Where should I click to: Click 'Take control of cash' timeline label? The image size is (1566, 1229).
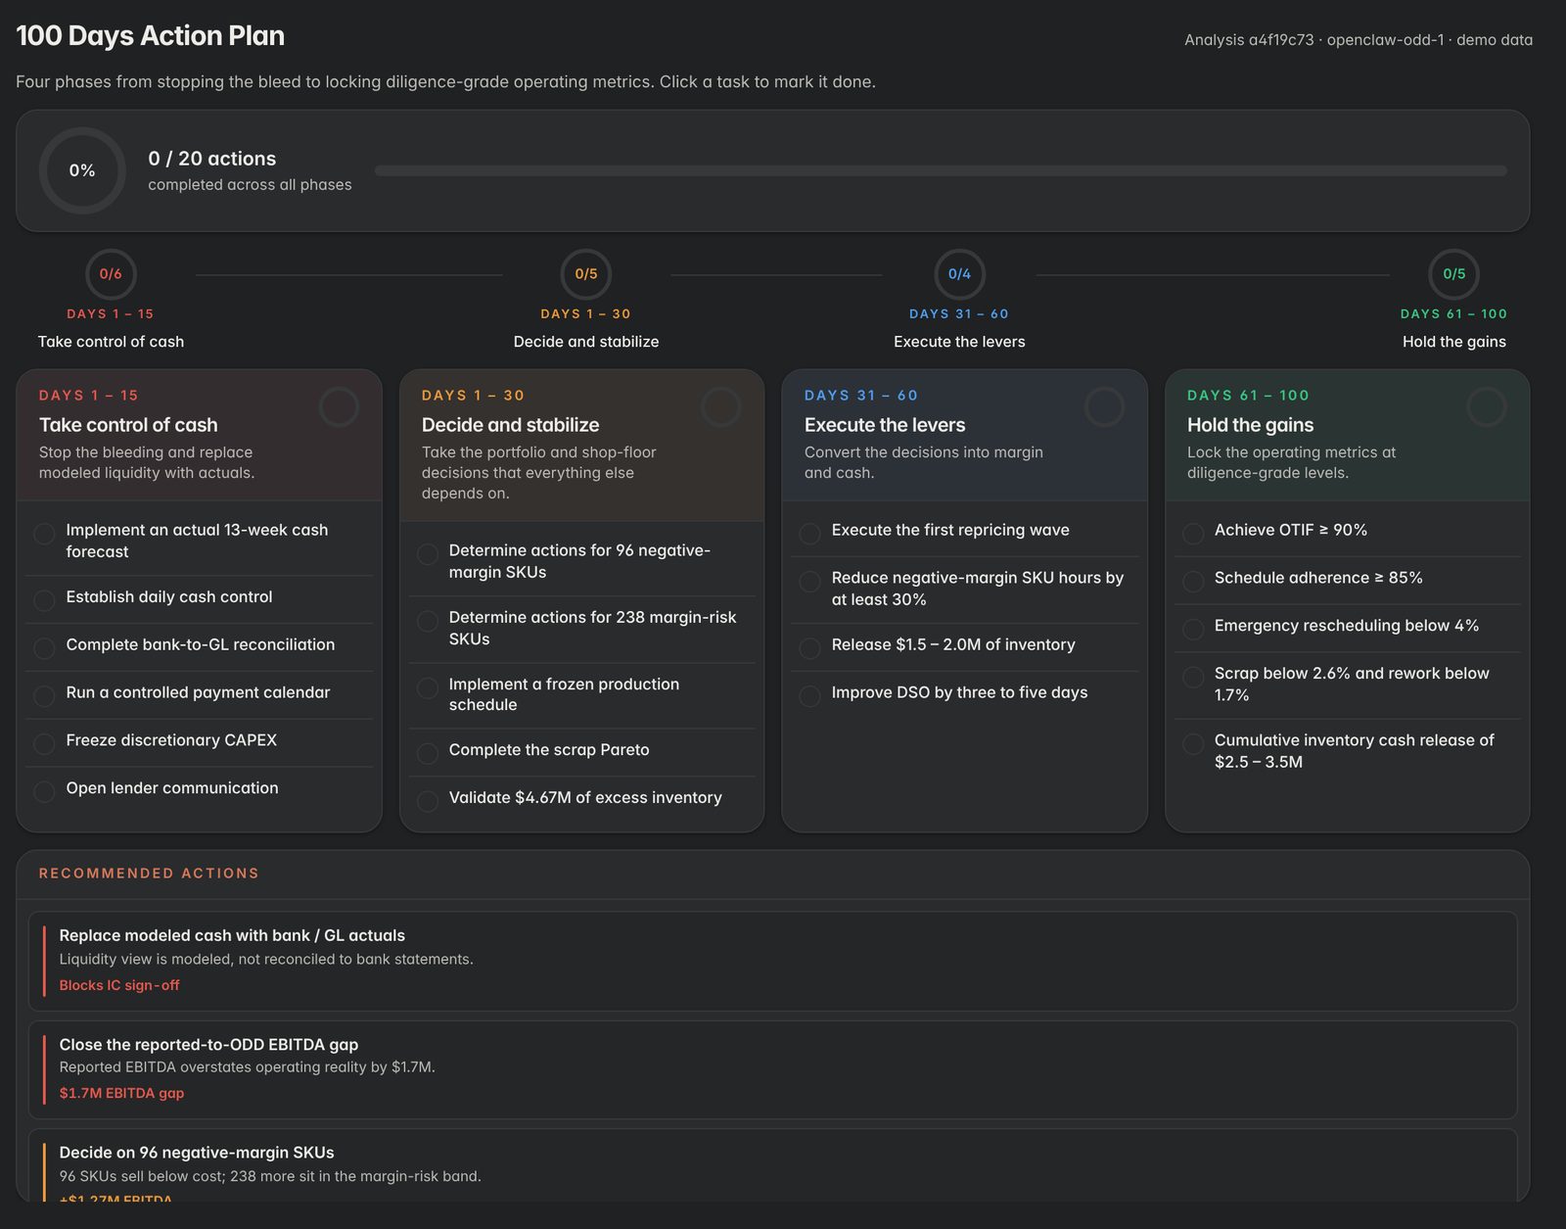tap(111, 342)
